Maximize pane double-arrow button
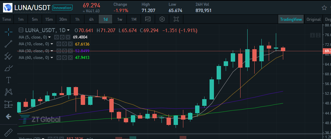This screenshot has width=331, height=139. click(x=318, y=35)
